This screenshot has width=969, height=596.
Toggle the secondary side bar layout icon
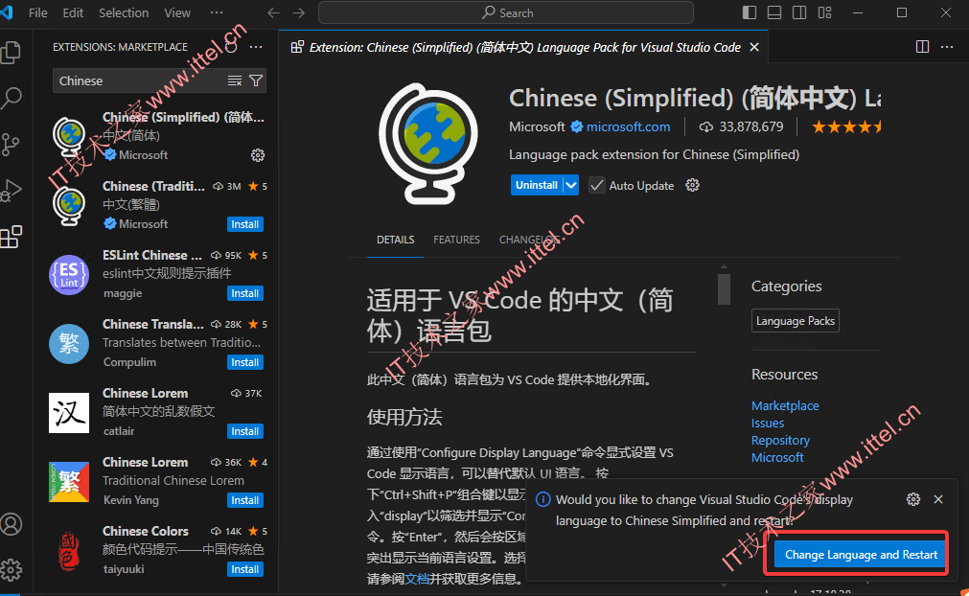(799, 12)
